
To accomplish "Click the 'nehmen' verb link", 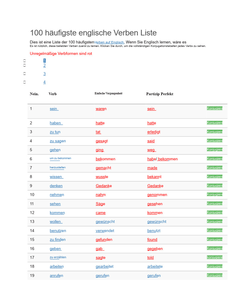I will pyautogui.click(x=57, y=195).
